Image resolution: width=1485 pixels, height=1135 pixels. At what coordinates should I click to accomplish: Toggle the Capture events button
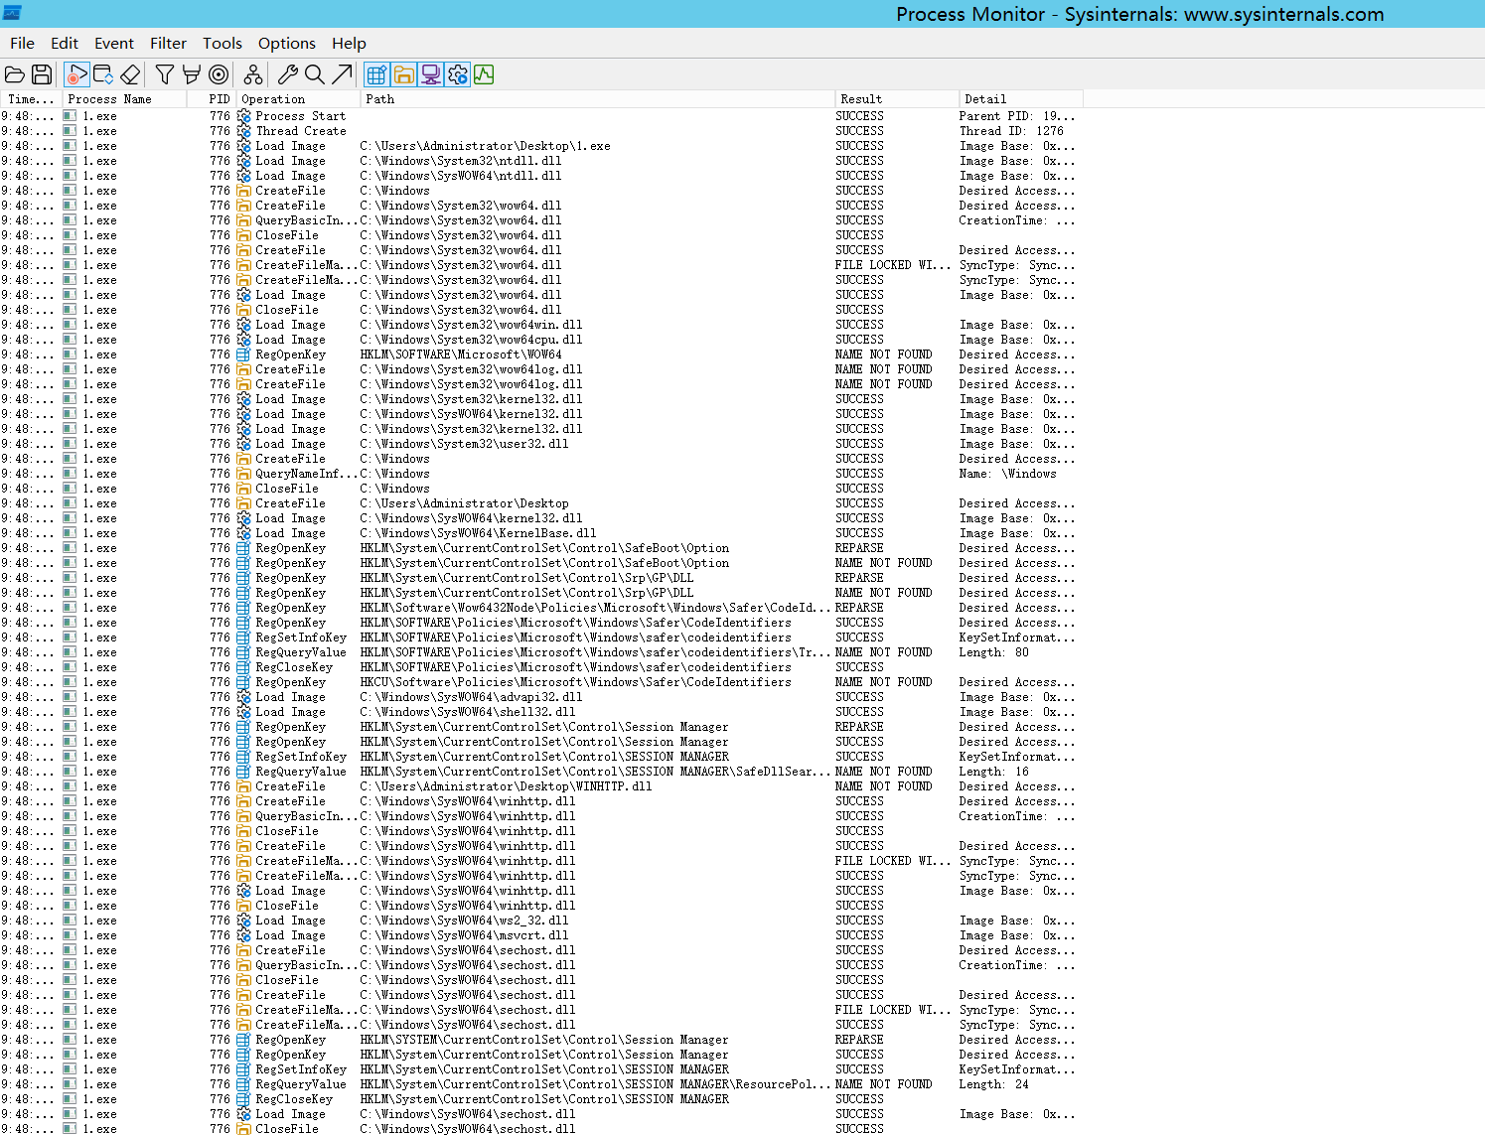(x=76, y=74)
